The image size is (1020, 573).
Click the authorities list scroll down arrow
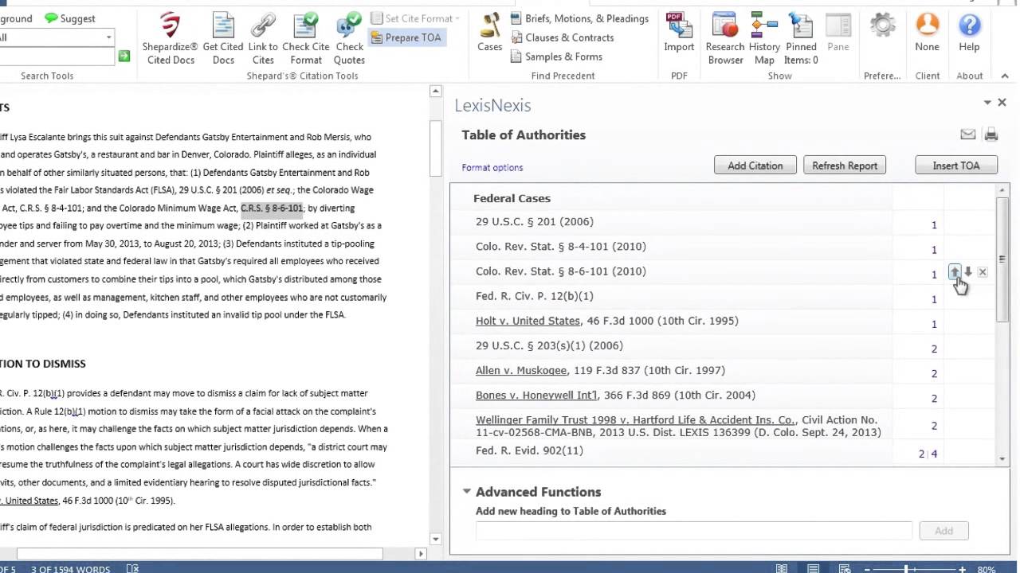click(1002, 458)
